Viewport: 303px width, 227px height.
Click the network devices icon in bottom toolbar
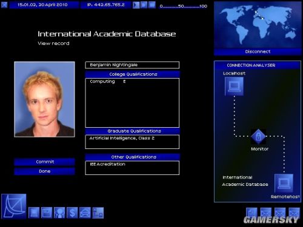coord(98,212)
